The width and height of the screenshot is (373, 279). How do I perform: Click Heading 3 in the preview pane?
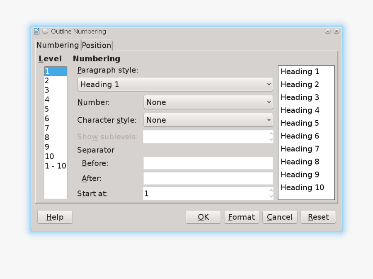click(x=300, y=97)
